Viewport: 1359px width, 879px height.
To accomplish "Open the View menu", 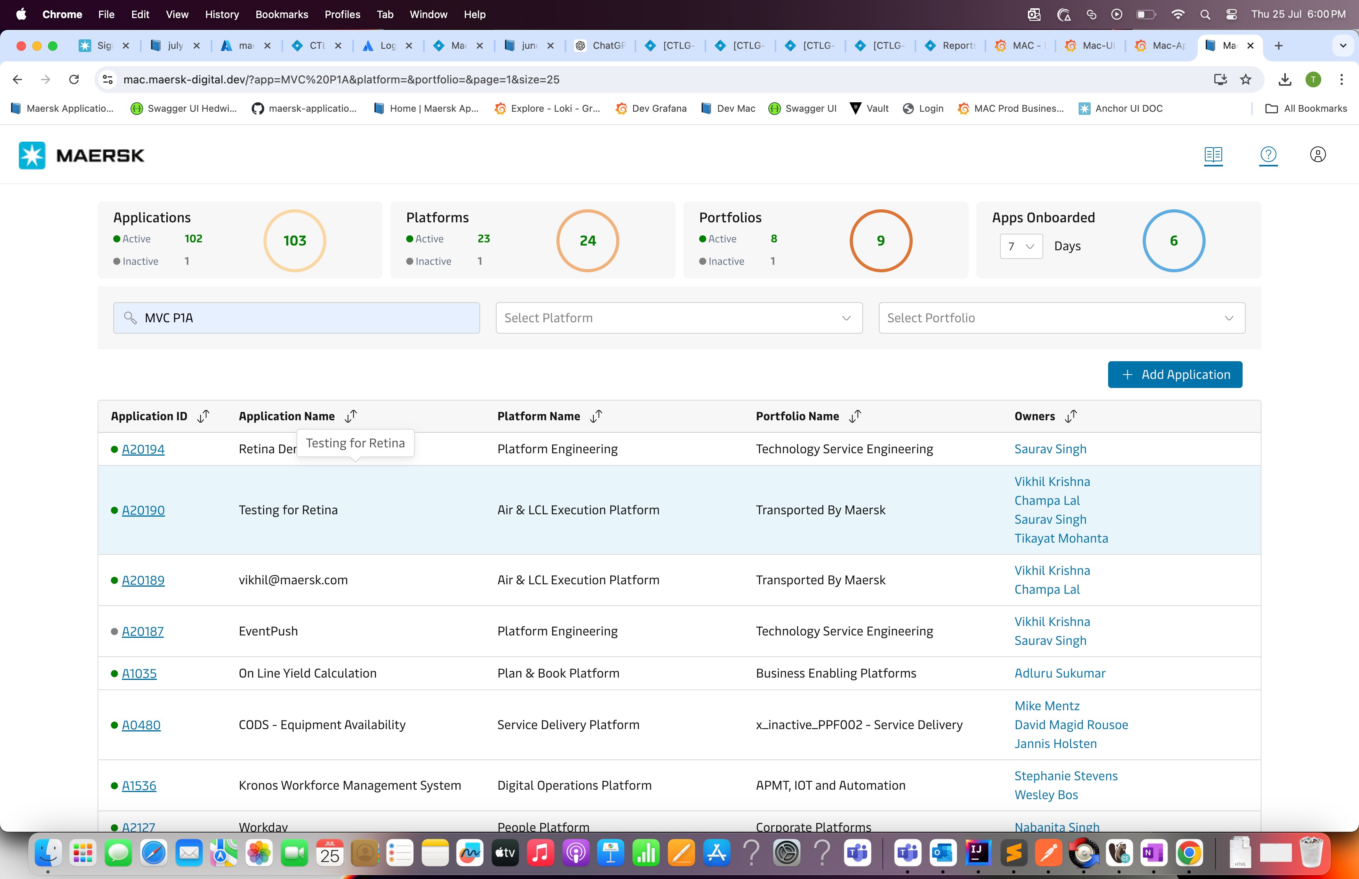I will tap(177, 14).
